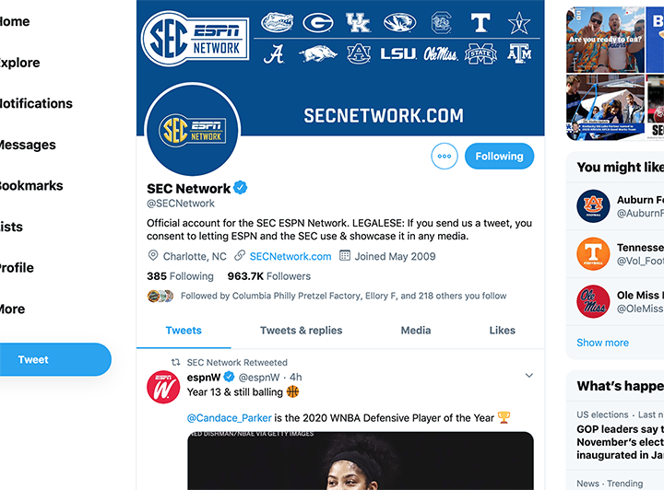Image resolution: width=664 pixels, height=490 pixels.
Task: Expand the tweet options chevron
Action: pos(529,376)
